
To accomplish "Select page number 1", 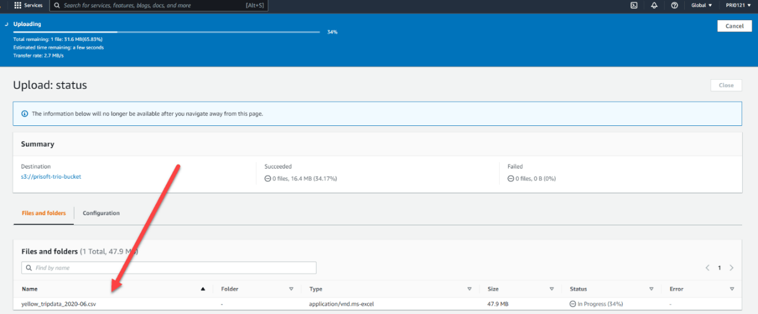I will [719, 268].
